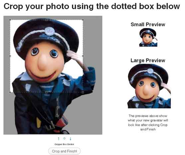Click the center circle cropper box control
The height and width of the screenshot is (155, 185).
click(x=64, y=138)
